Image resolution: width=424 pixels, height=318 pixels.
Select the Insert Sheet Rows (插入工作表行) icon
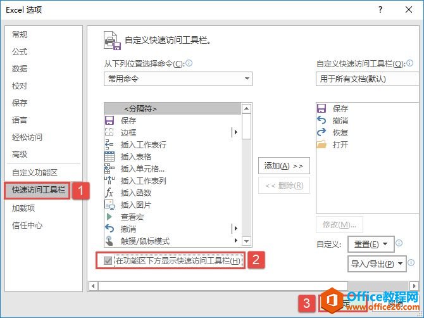coord(109,144)
